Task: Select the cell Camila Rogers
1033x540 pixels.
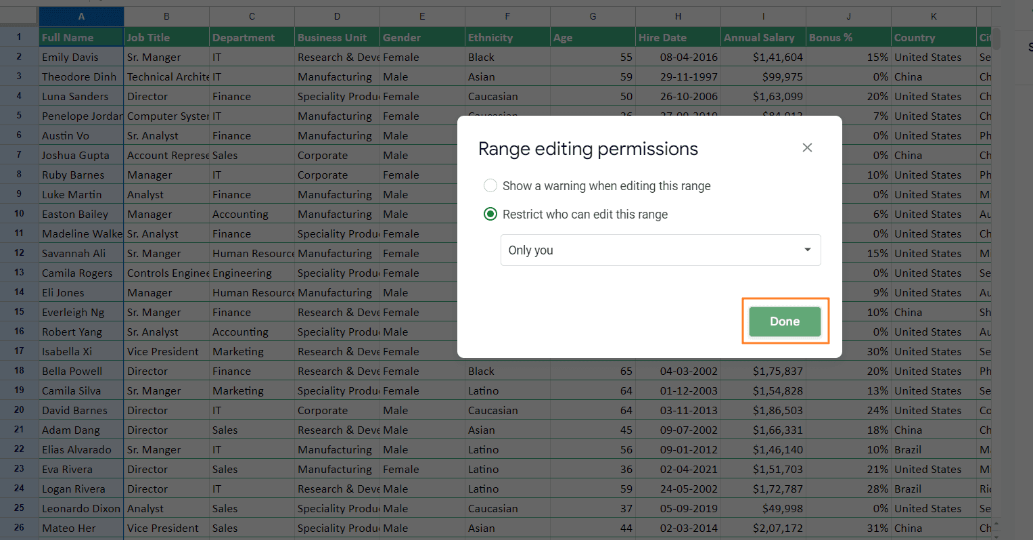Action: click(81, 273)
